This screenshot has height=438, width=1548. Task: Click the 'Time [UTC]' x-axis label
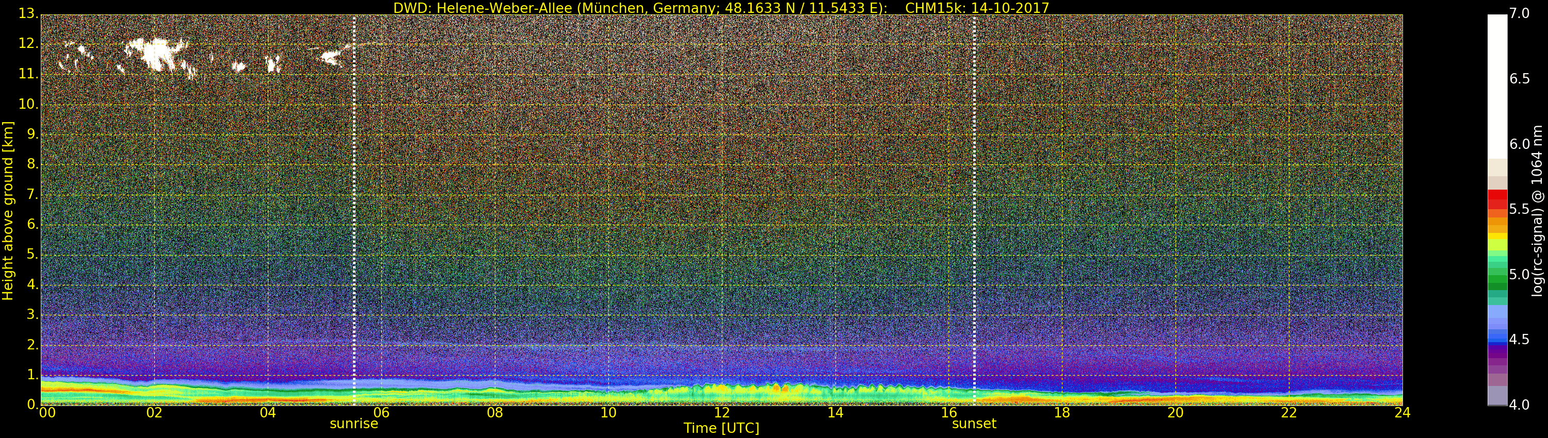click(720, 428)
